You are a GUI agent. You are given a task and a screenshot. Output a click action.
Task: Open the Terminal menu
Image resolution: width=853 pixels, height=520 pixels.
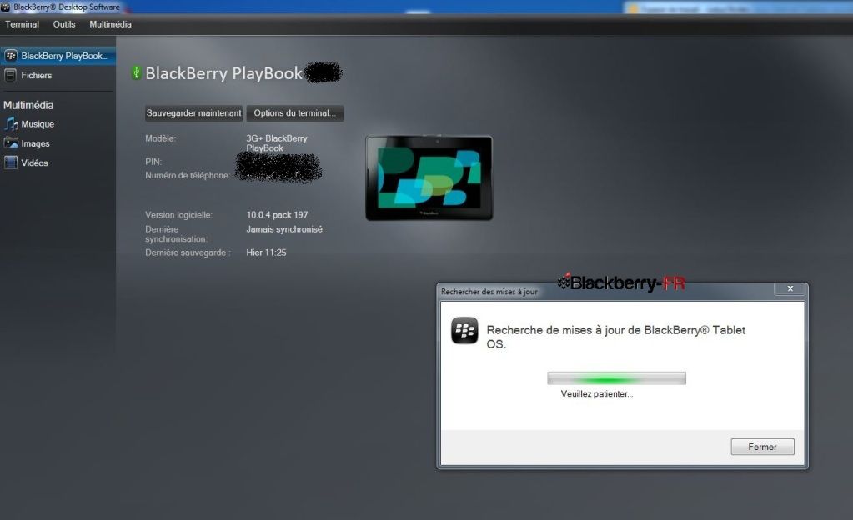click(x=22, y=24)
